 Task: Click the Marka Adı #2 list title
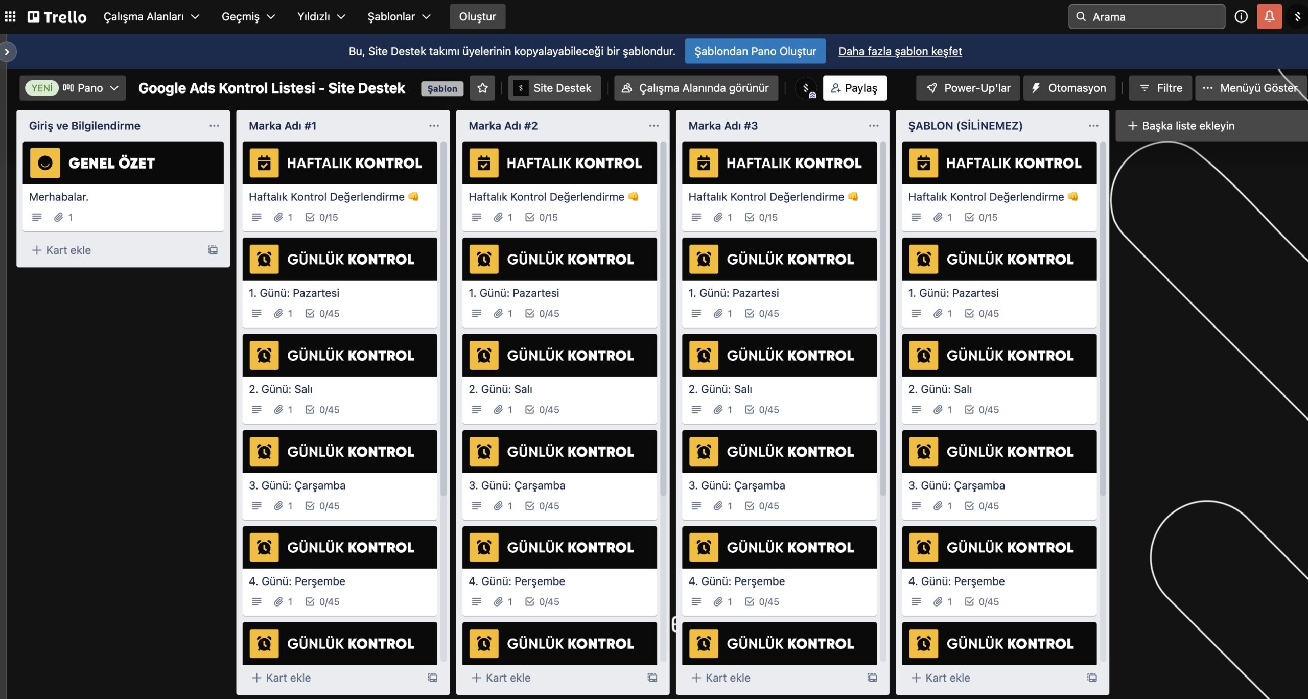pyautogui.click(x=503, y=126)
